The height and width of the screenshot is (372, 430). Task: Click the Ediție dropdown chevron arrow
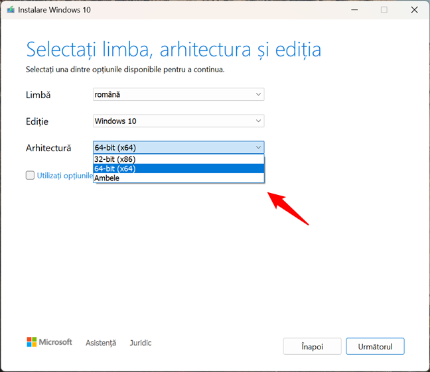(x=258, y=121)
